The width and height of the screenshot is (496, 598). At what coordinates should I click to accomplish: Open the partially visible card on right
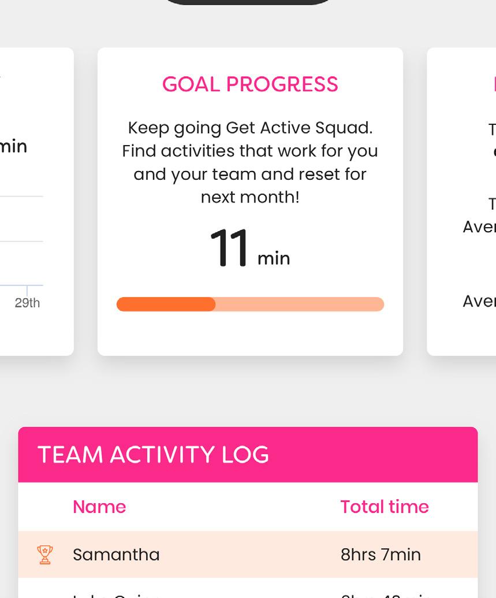point(462,201)
